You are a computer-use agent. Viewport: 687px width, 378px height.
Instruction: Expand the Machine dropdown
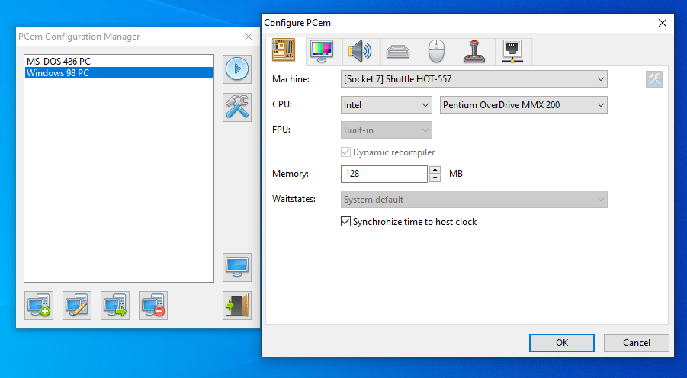(x=474, y=79)
